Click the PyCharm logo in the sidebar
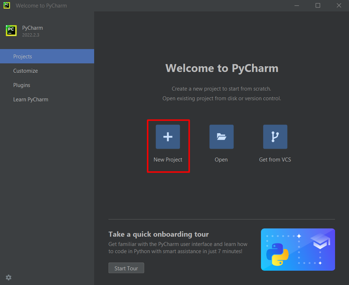Image resolution: width=349 pixels, height=285 pixels. tap(11, 31)
